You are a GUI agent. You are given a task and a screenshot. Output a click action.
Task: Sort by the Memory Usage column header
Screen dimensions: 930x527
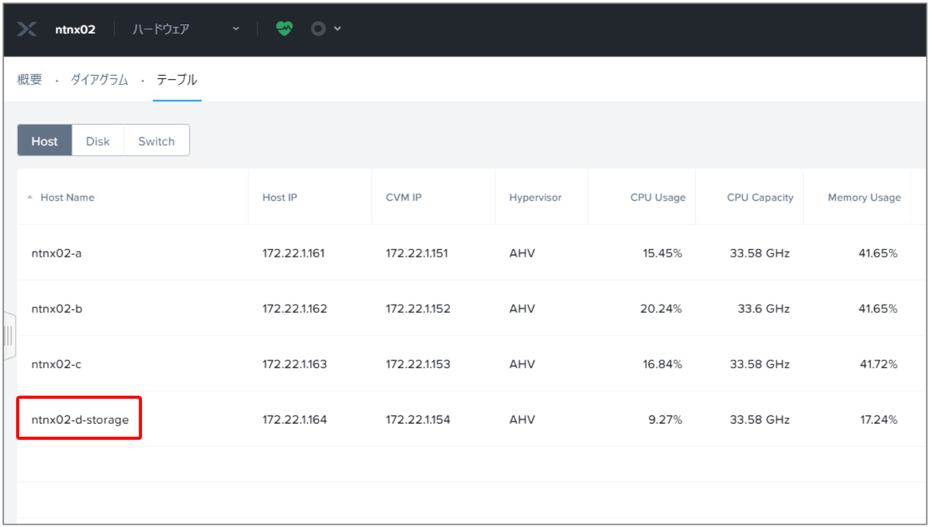(x=864, y=198)
